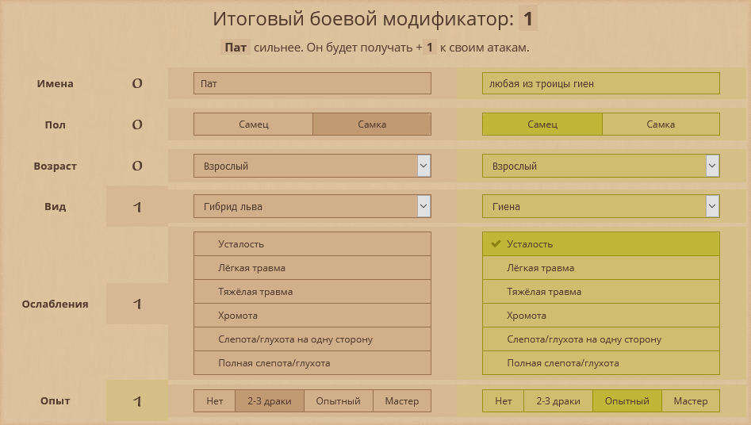Open the left Возраст dropdown

[x=312, y=166]
